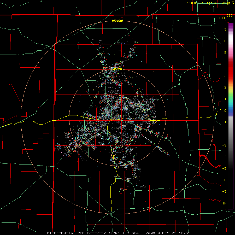235x235 pixels.
Task: Click the 5 dB value on color scale
Action: click(225, 52)
